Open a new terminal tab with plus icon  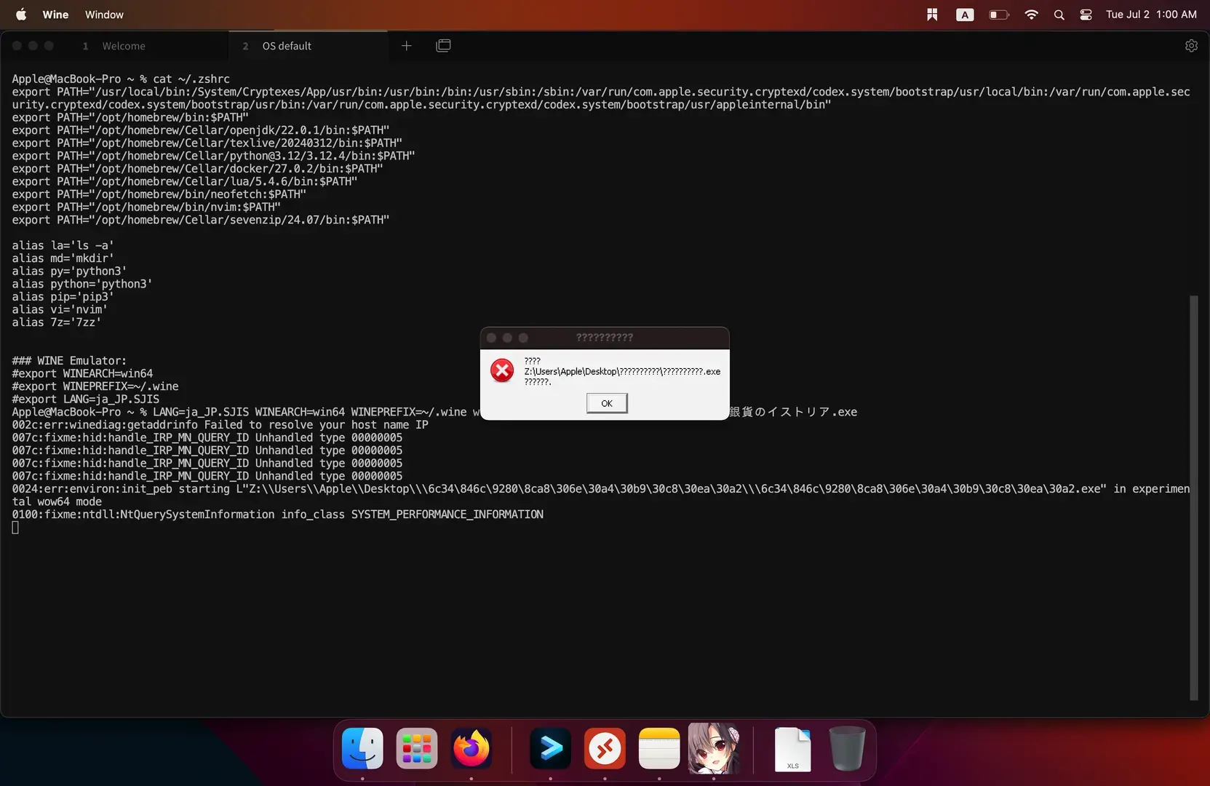(407, 46)
